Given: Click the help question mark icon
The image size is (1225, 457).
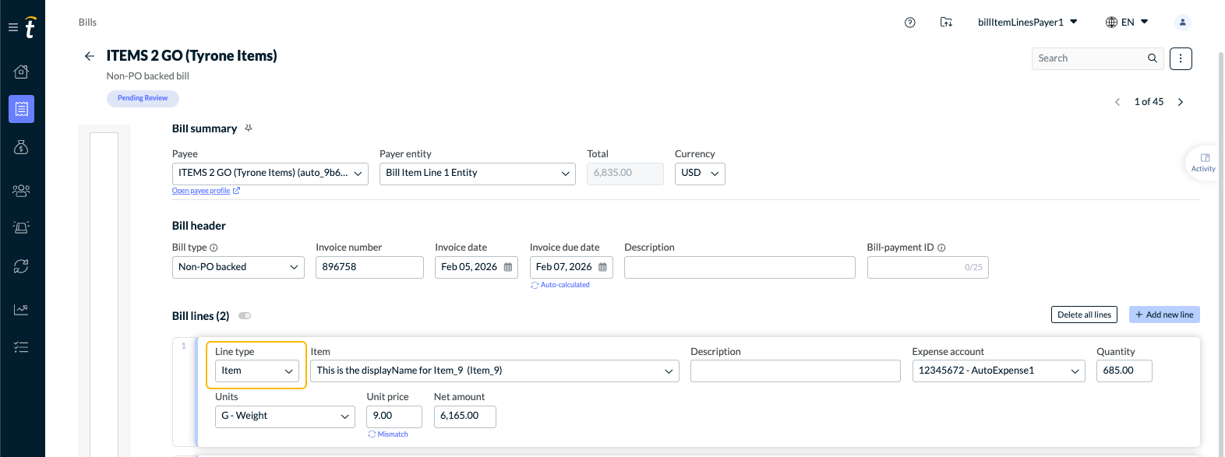Looking at the screenshot, I should (909, 23).
